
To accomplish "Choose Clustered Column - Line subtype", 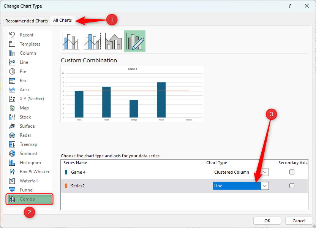I will (71, 41).
